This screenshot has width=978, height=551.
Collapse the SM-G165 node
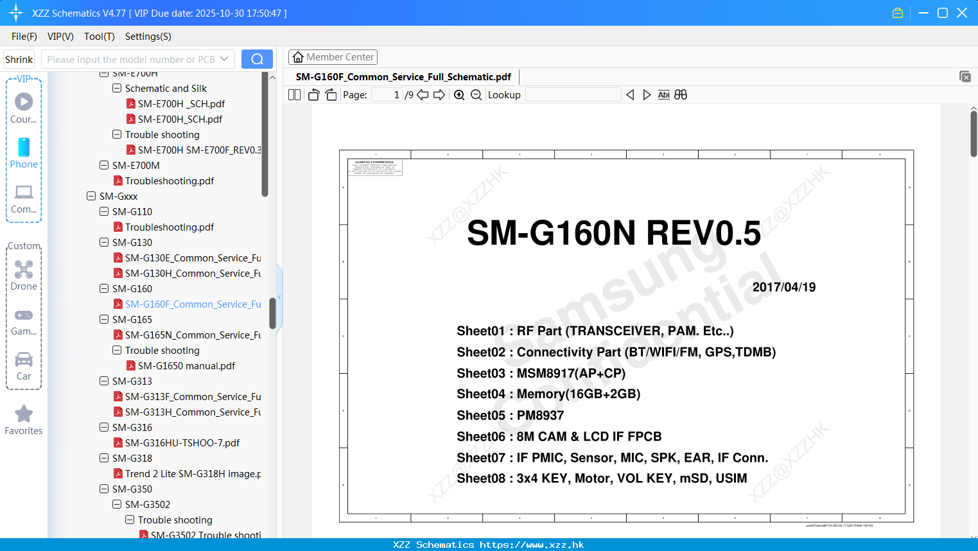[x=104, y=319]
